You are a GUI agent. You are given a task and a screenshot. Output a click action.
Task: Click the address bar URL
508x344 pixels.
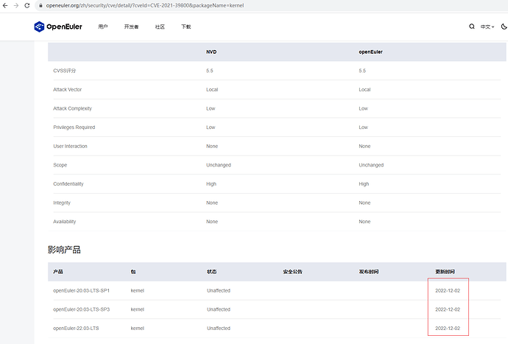[x=147, y=5]
